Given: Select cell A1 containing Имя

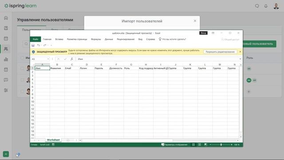Looking at the screenshot, I should (43, 68).
